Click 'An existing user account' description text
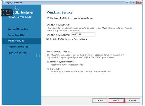 coord(81,72)
